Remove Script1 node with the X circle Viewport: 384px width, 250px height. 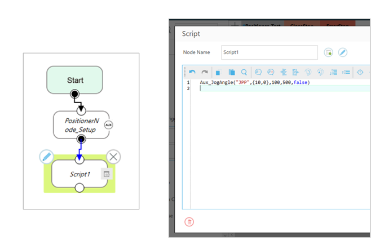pos(113,157)
